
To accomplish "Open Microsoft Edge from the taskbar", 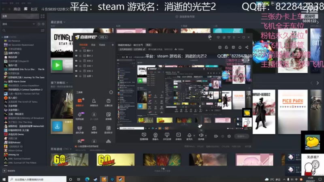I will coord(87,179).
